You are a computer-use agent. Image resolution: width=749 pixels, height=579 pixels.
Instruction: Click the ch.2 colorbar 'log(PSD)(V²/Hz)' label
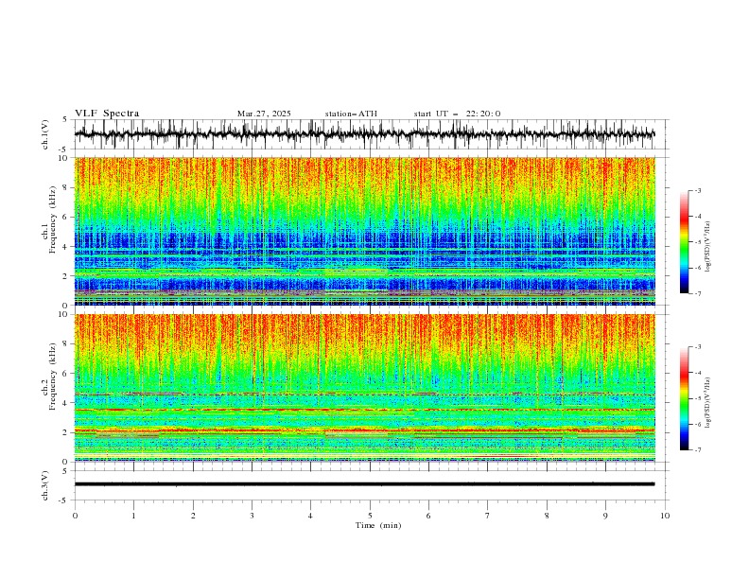coord(707,402)
